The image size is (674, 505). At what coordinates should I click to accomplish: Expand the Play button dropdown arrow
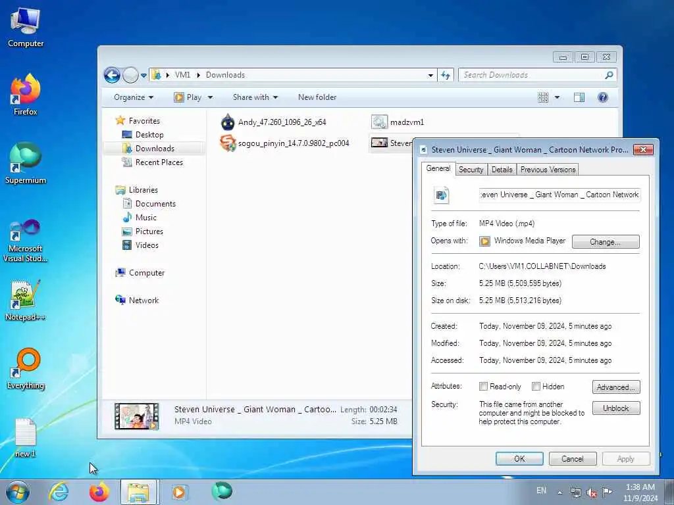pyautogui.click(x=210, y=97)
